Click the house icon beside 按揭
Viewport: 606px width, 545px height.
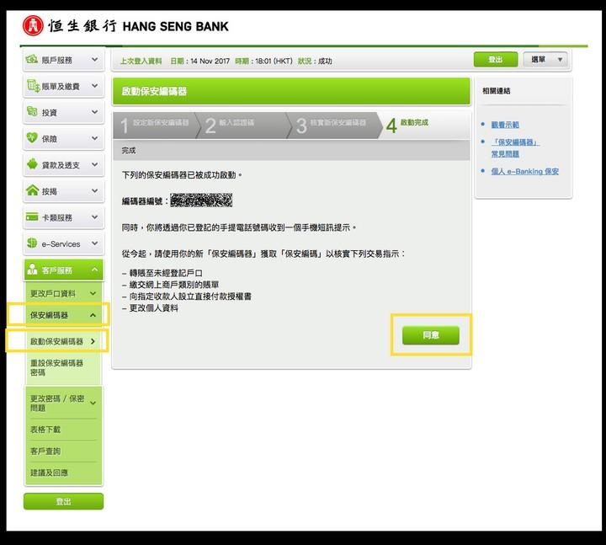click(33, 191)
